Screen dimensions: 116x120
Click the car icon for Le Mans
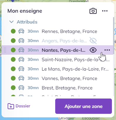21,69
